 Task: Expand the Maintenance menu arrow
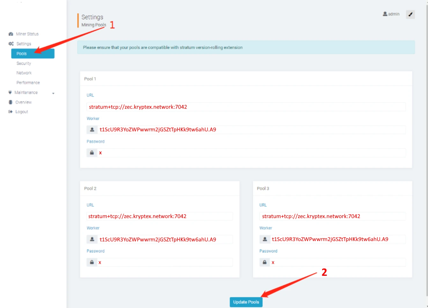53,93
